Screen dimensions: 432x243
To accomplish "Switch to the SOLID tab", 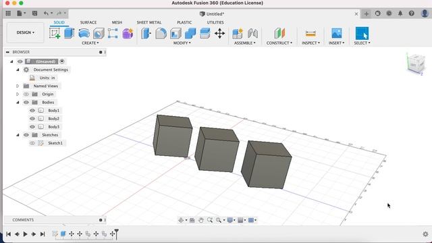I will [x=59, y=22].
